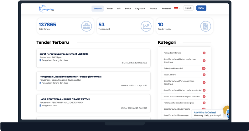
Task: Click date '31 Dec 2025 s.d 31 Dec 2025'
Action: 134,63
